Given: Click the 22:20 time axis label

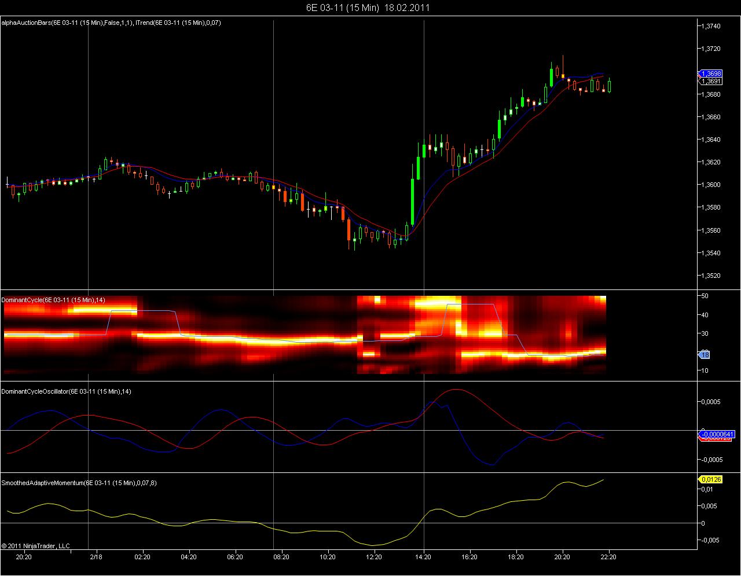Looking at the screenshot, I should pyautogui.click(x=608, y=557).
